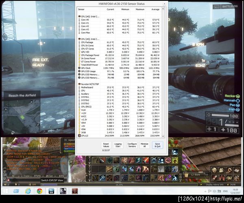The width and height of the screenshot is (244, 203).
Task: Select the $Ally chat tab
Action: point(61,176)
